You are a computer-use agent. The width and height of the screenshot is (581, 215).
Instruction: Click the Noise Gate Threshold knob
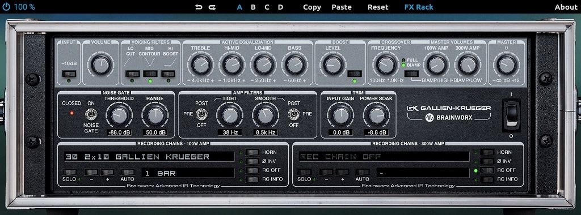click(x=119, y=115)
